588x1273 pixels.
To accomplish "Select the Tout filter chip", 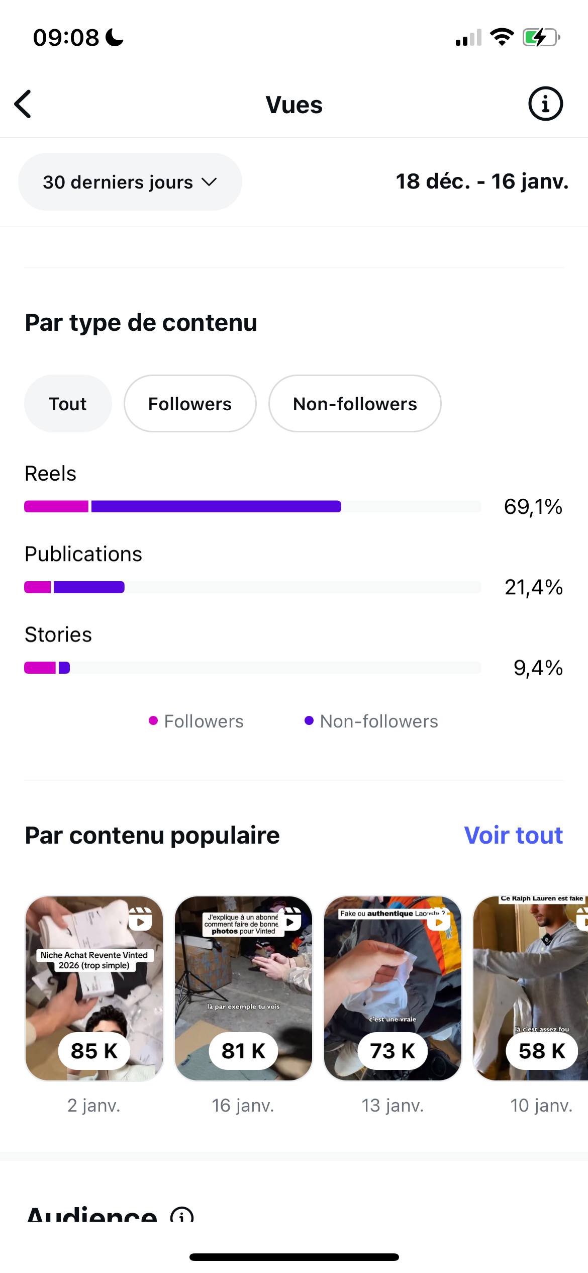I will (68, 404).
